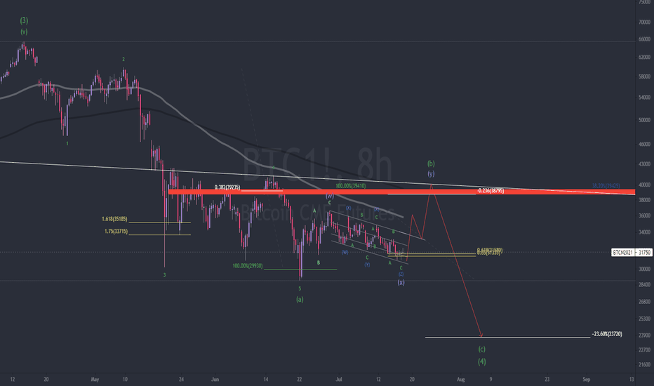Click the large (x) wave label
This screenshot has width=654, height=386.
coord(401,283)
